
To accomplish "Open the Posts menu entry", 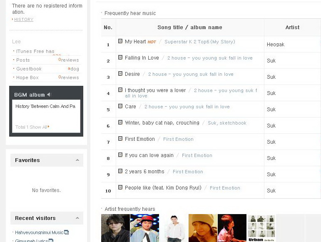I will (23, 60).
